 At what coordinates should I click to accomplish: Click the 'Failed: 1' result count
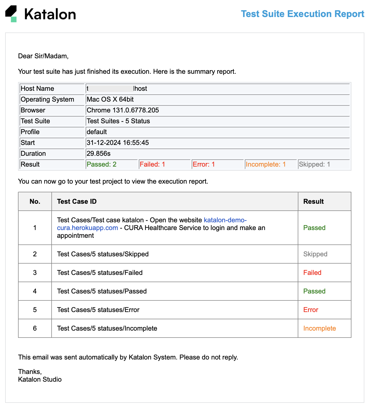[152, 164]
